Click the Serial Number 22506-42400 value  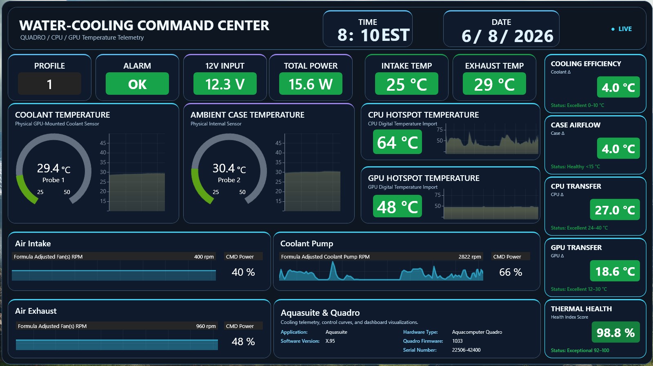(x=466, y=350)
